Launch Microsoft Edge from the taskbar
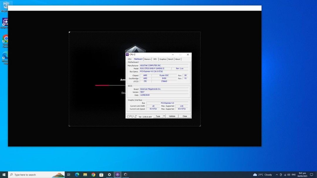317x178 pixels. [77, 174]
